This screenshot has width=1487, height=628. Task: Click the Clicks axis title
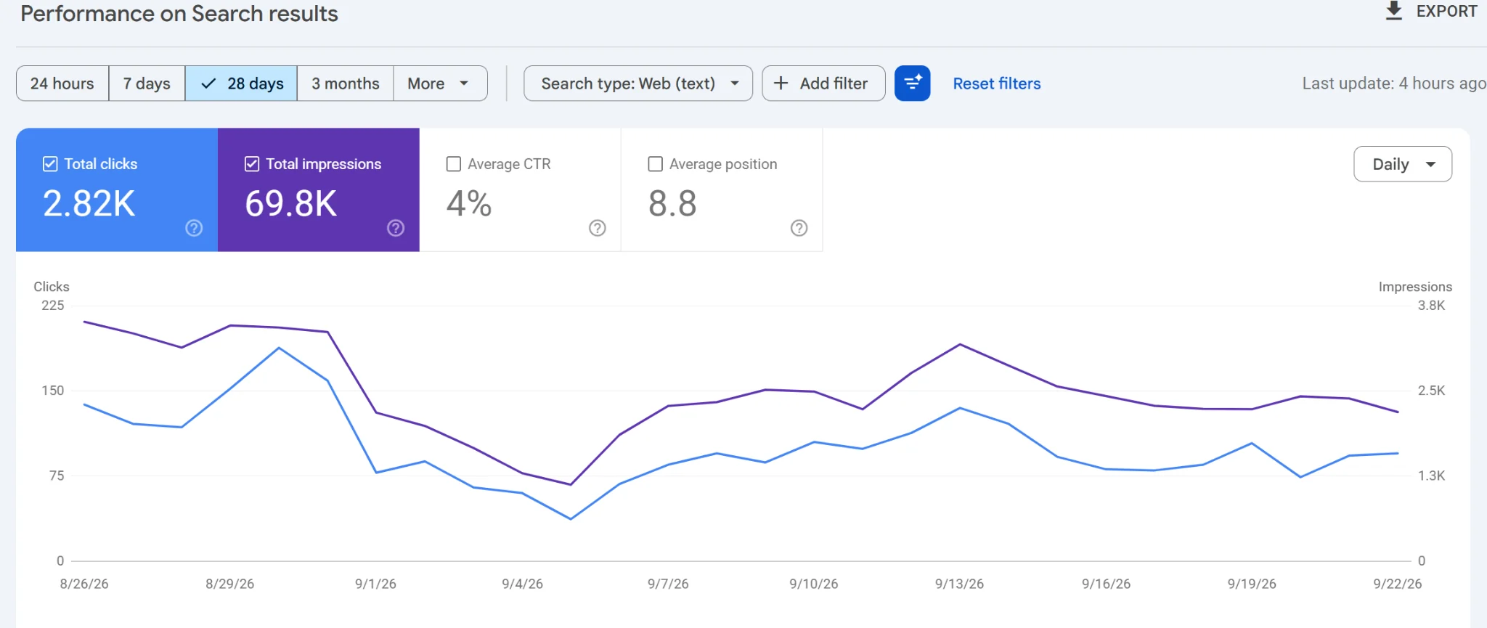(52, 287)
